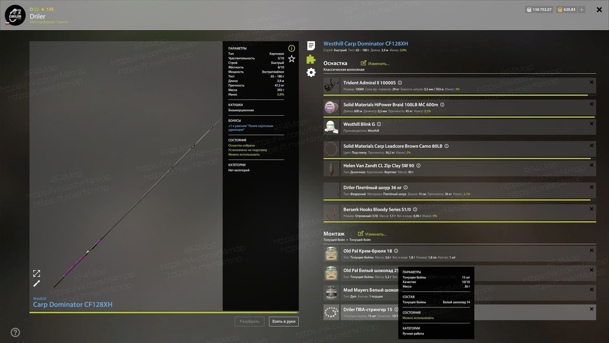Select the Old Pal Белый шоколад thumbnail

[x=331, y=273]
